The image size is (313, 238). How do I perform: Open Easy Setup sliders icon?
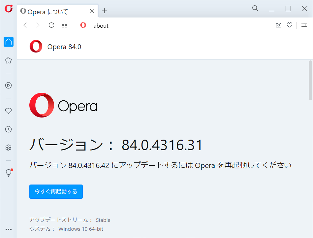pyautogui.click(x=304, y=25)
